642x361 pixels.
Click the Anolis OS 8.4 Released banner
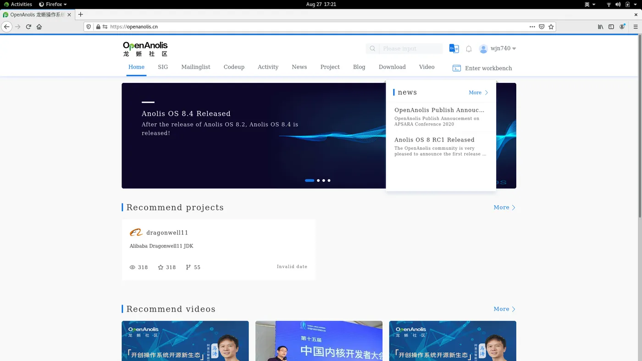pos(254,136)
